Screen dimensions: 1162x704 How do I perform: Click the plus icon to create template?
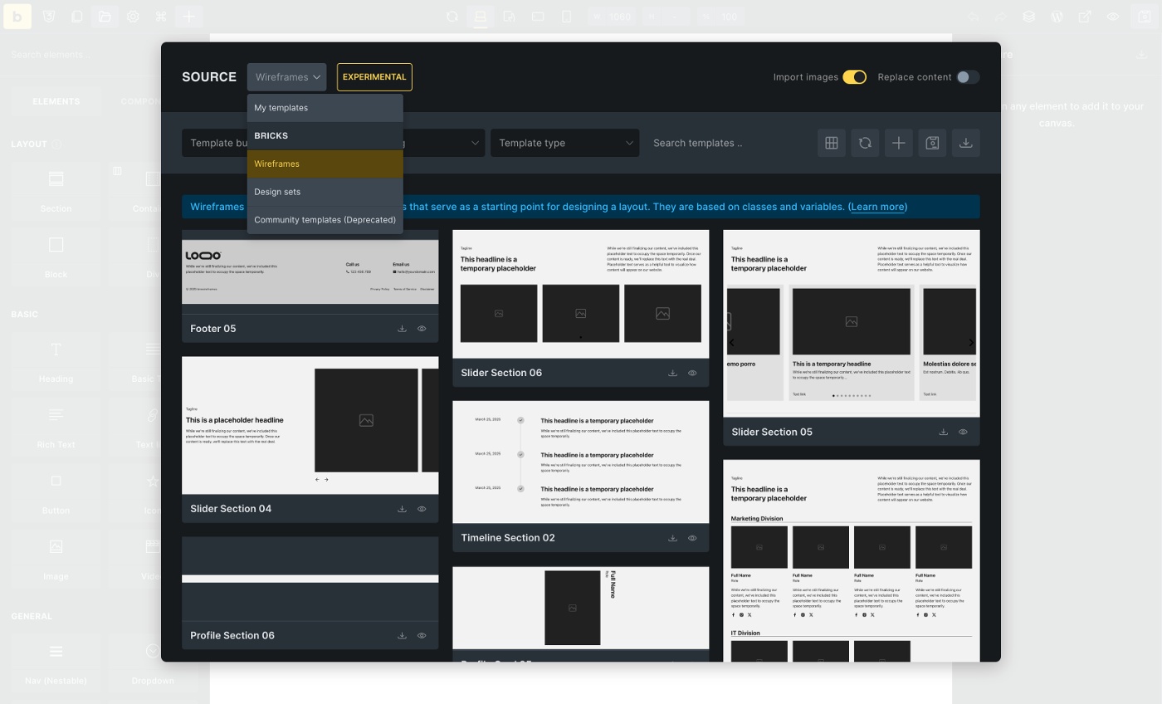coord(898,143)
